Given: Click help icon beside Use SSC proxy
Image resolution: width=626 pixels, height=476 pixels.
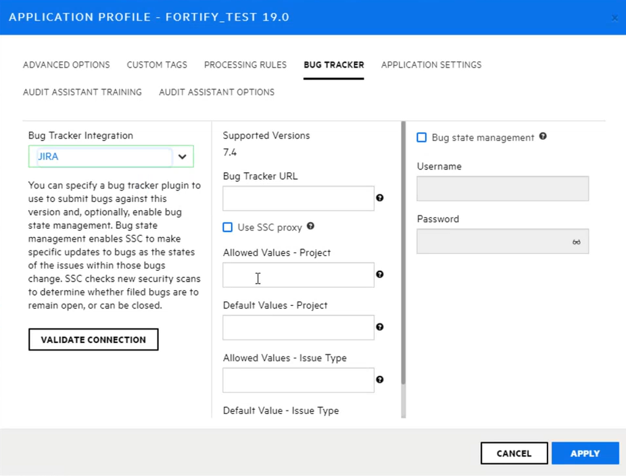Looking at the screenshot, I should point(310,226).
